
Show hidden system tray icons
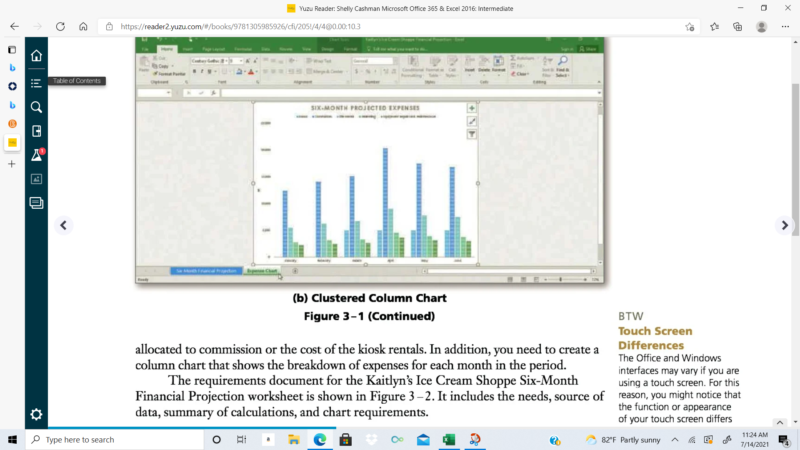pyautogui.click(x=675, y=440)
